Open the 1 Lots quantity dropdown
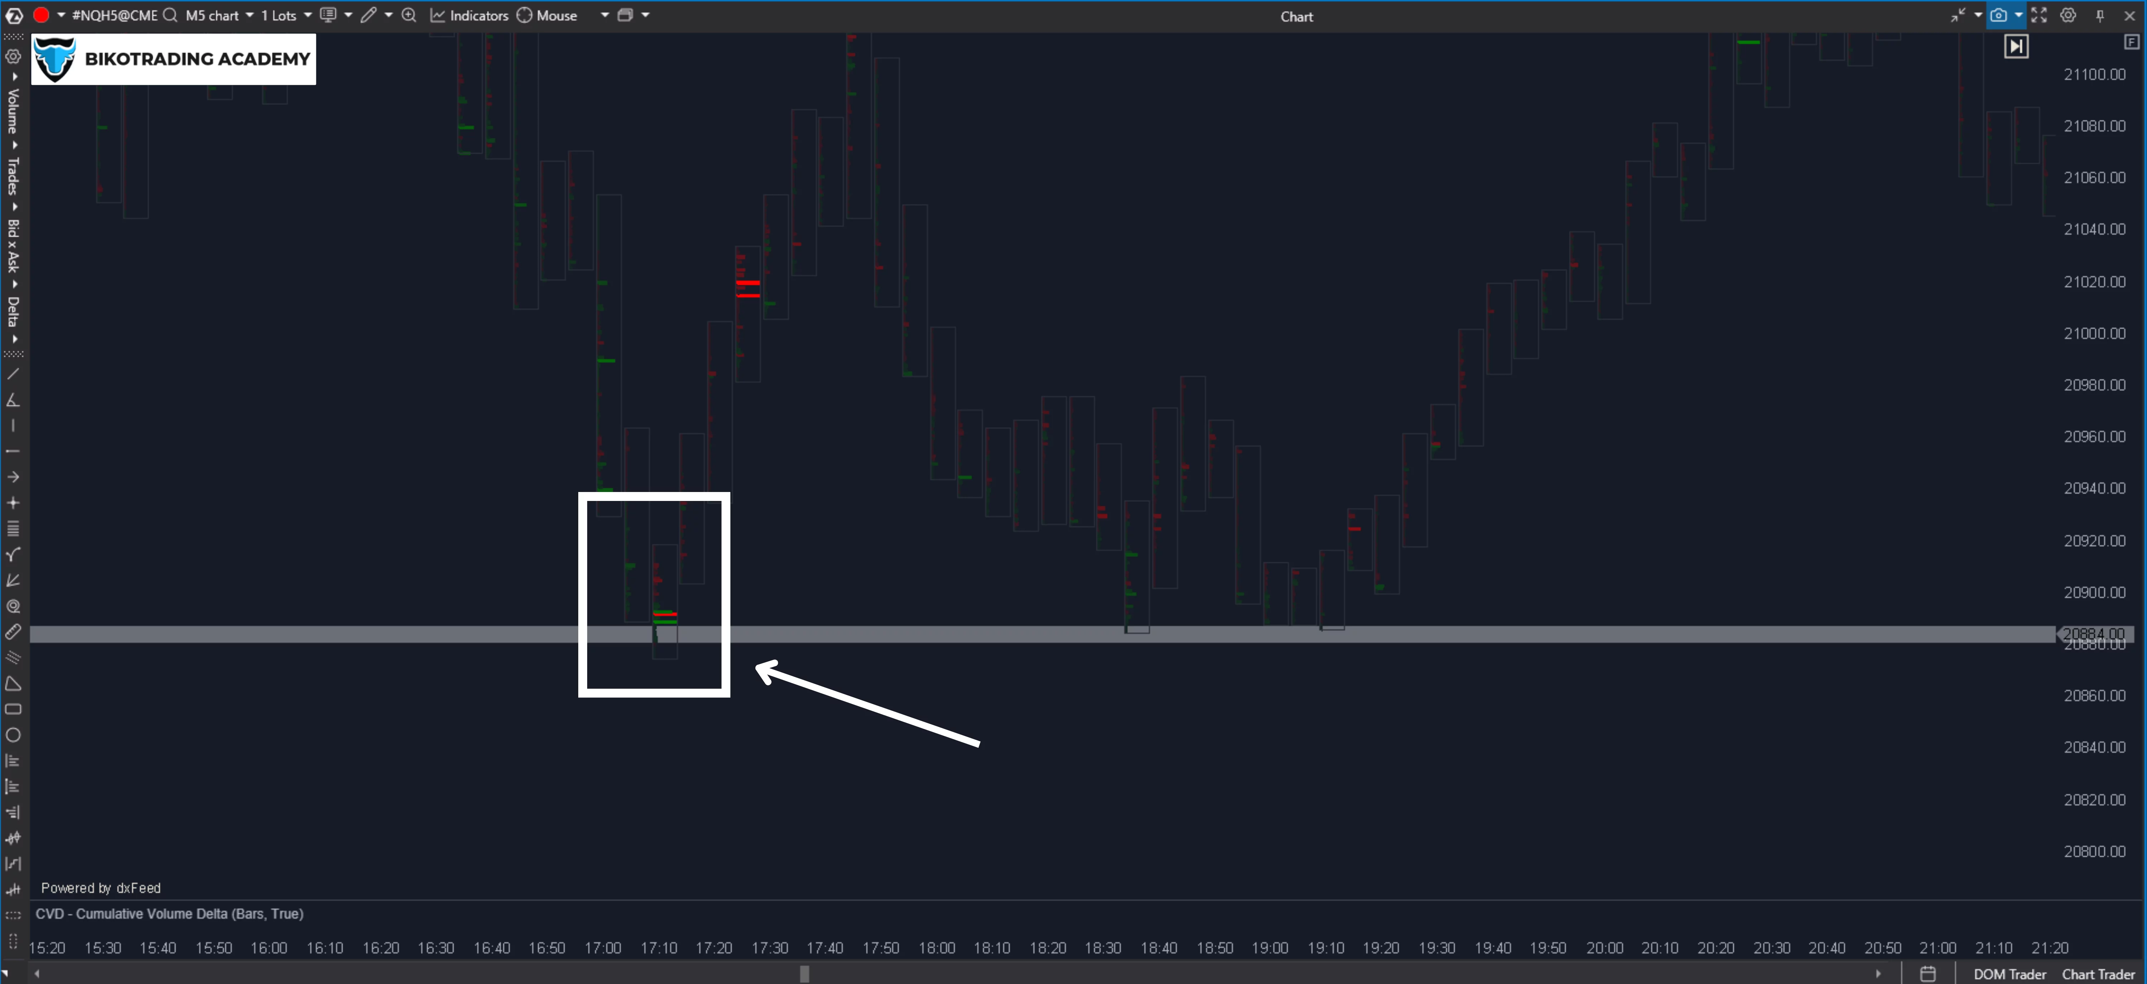 click(286, 15)
